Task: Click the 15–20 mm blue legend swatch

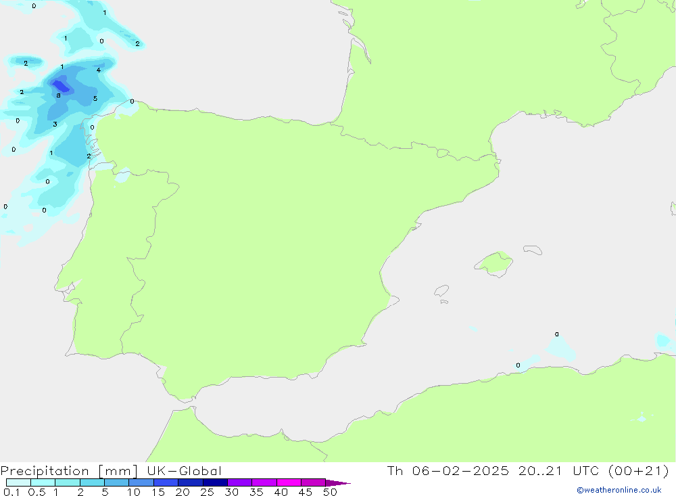Action: coord(166,482)
